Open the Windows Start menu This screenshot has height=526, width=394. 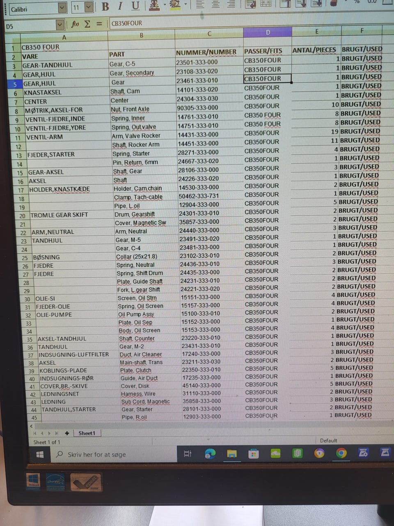coord(40,454)
